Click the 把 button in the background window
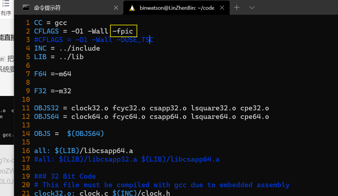This screenshot has height=196, width=338. tap(11, 59)
